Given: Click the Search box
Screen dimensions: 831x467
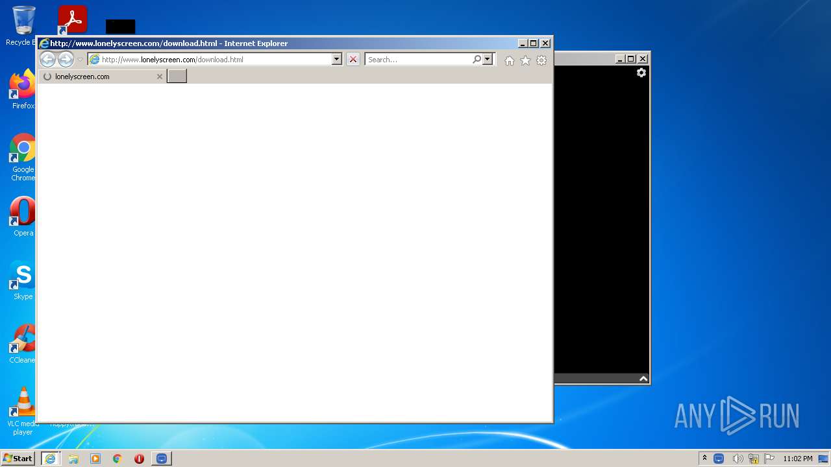Looking at the screenshot, I should [419, 59].
